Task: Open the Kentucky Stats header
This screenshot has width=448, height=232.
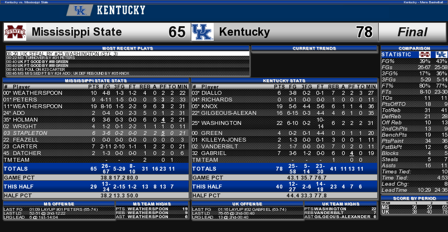Action: (x=285, y=81)
